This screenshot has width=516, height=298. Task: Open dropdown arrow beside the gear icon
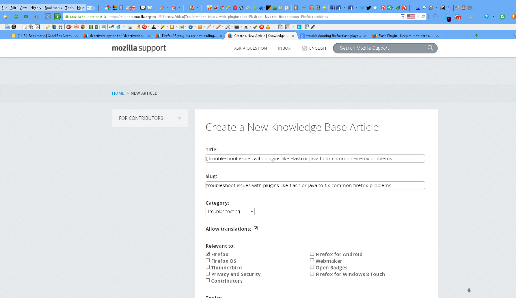click(x=436, y=8)
